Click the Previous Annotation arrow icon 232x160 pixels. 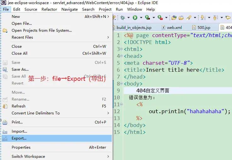click(215, 18)
